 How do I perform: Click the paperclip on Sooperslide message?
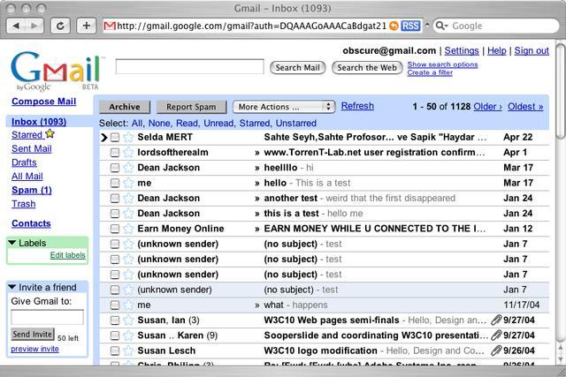coord(497,335)
